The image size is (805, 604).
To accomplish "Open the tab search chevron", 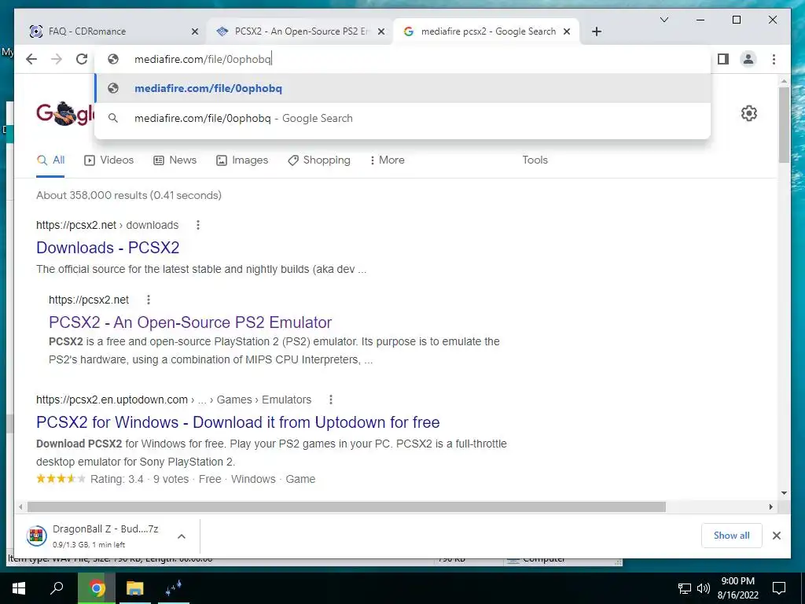I will tap(663, 20).
